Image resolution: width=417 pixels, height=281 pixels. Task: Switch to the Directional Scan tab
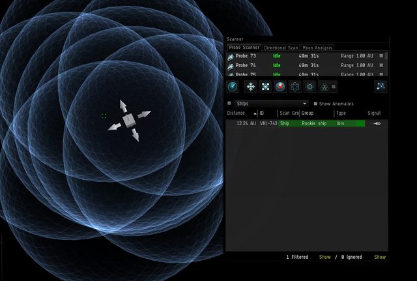[x=281, y=48]
